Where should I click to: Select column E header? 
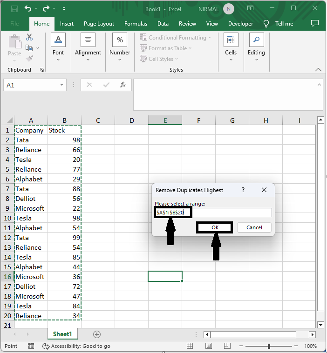coord(165,120)
